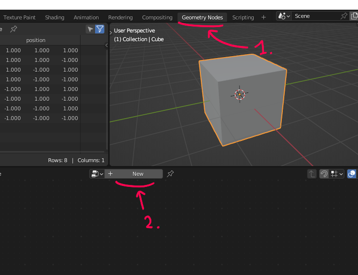Toggle the node editor overlay icon

point(352,174)
